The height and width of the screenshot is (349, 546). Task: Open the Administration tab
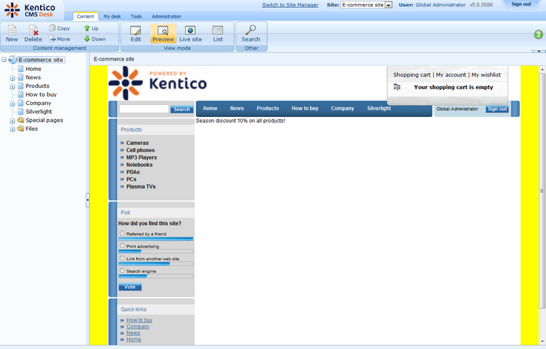[x=167, y=16]
